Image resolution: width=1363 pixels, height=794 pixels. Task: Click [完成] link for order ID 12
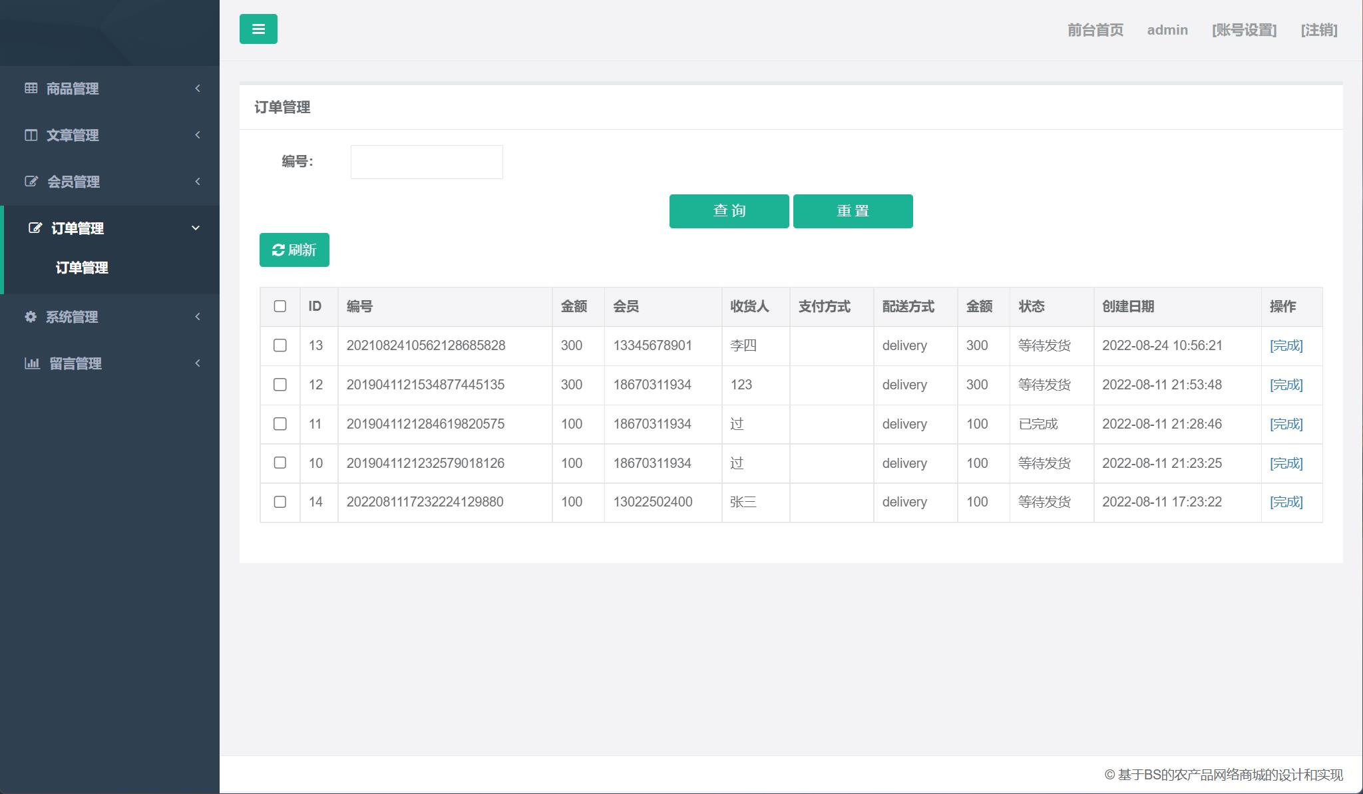pyautogui.click(x=1286, y=385)
